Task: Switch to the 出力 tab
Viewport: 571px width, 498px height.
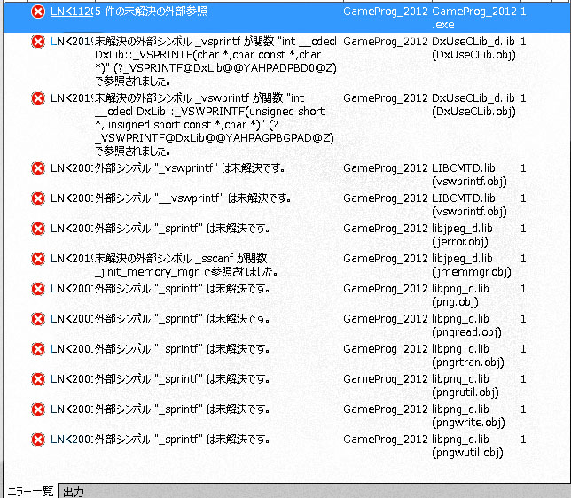Action: [73, 491]
